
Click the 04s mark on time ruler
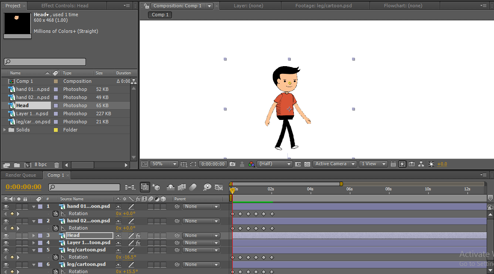point(310,189)
